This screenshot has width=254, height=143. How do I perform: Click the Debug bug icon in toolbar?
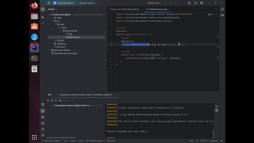pyautogui.click(x=171, y=3)
